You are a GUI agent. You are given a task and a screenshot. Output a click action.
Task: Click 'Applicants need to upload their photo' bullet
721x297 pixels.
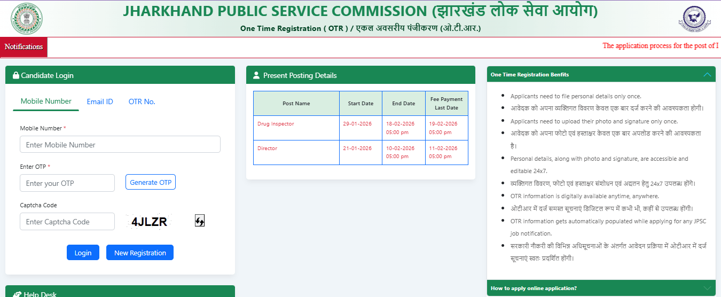pos(594,121)
